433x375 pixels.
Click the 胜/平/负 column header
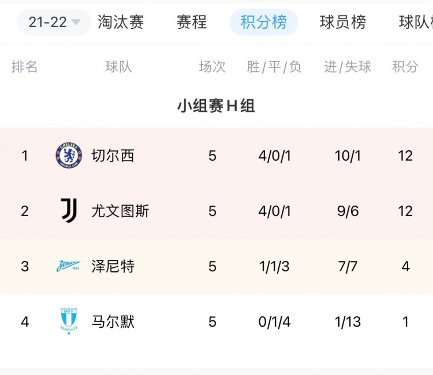(x=274, y=67)
